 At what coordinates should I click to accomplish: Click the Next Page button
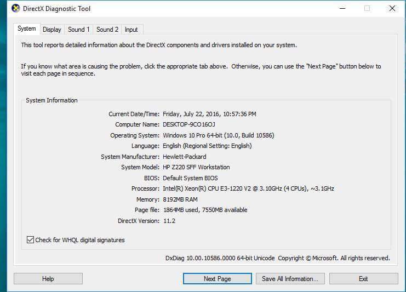pos(217,278)
